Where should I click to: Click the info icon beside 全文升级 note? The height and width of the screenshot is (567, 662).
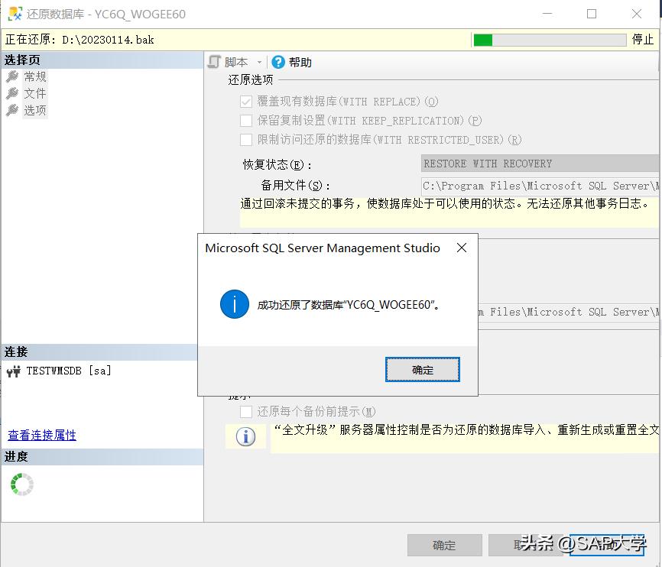(245, 436)
